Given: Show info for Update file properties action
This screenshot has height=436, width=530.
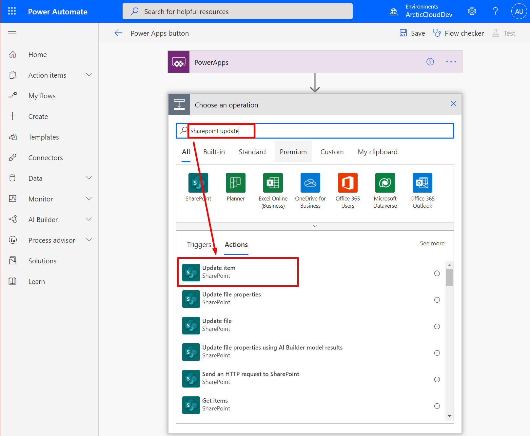Looking at the screenshot, I should 437,300.
